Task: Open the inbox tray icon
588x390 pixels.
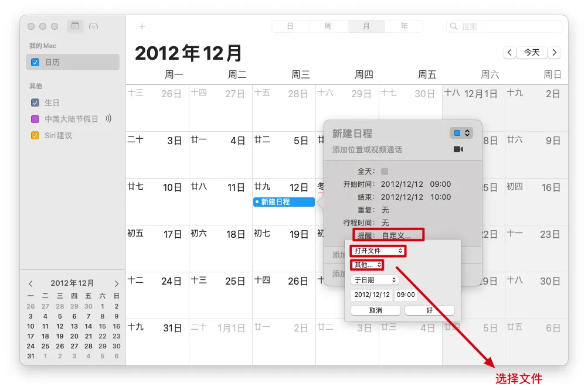Action: click(x=94, y=26)
